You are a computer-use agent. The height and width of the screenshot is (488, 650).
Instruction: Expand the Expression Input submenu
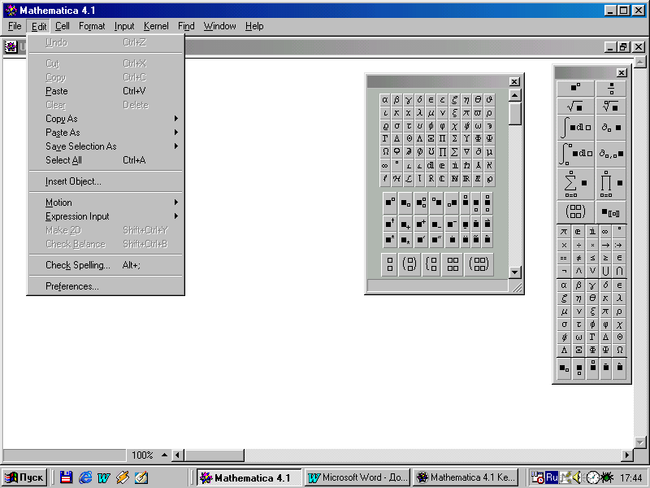106,216
